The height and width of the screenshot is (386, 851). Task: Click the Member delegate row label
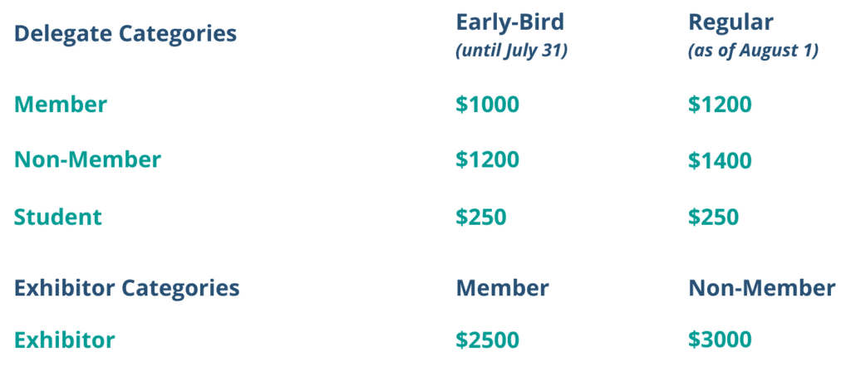(61, 105)
